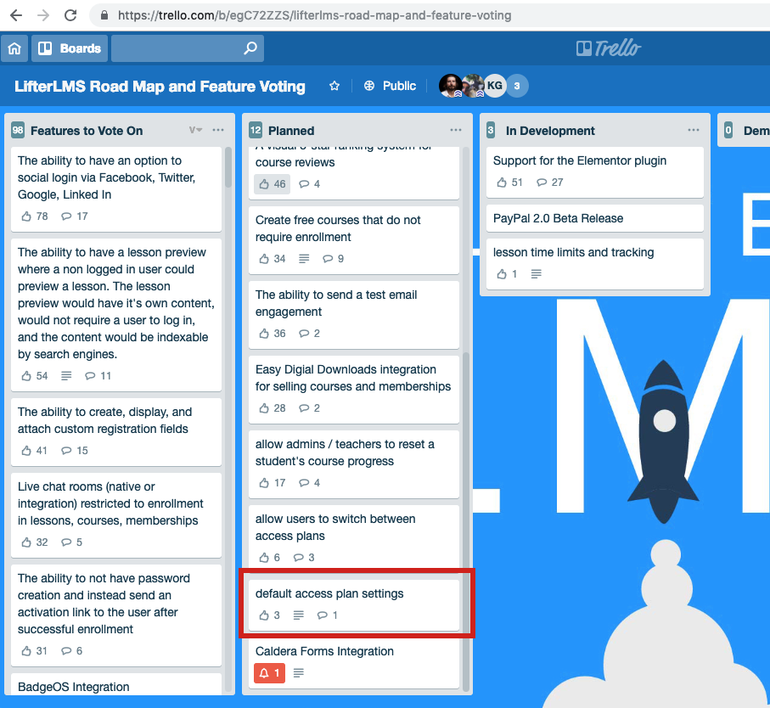Image resolution: width=770 pixels, height=708 pixels.
Task: Show the 3 additional board members
Action: [517, 86]
